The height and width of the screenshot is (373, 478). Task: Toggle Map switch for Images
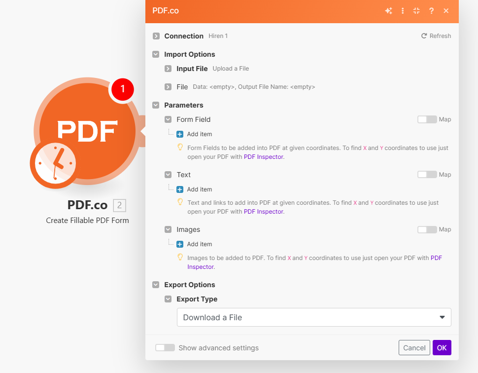(427, 229)
